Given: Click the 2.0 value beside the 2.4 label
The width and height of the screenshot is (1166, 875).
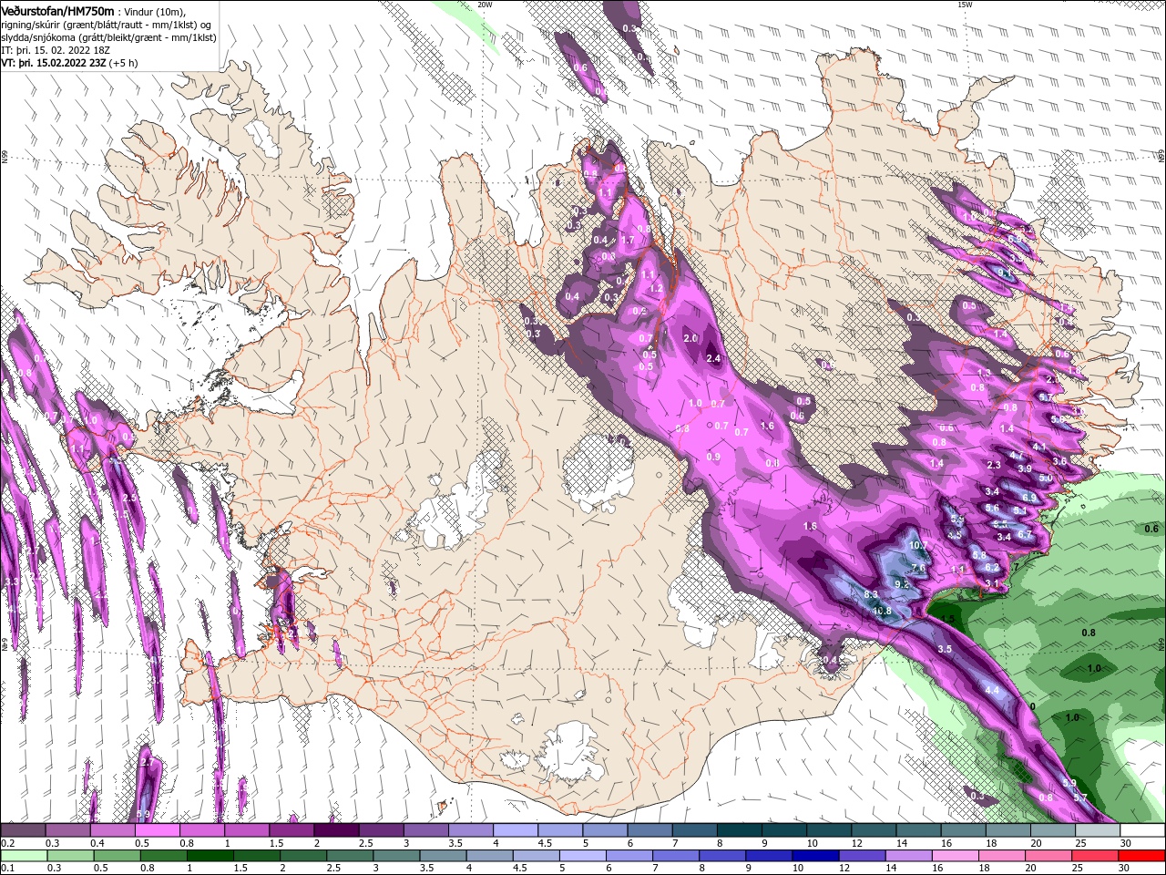Looking at the screenshot, I should pos(690,338).
